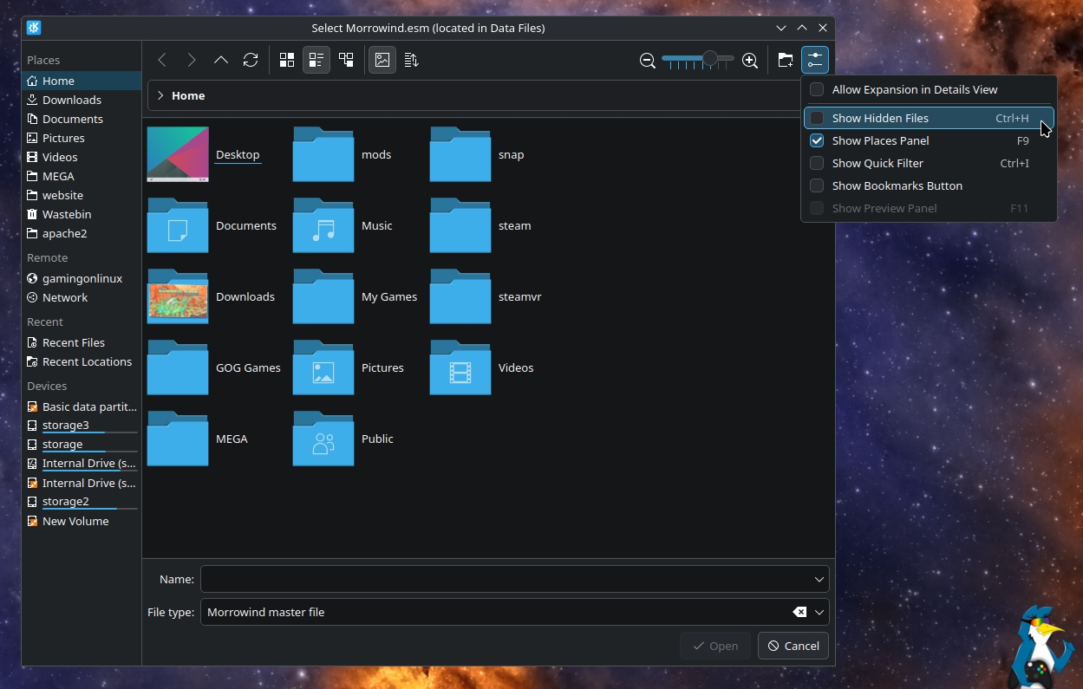
Task: Open the sorting options icon
Action: 412,60
